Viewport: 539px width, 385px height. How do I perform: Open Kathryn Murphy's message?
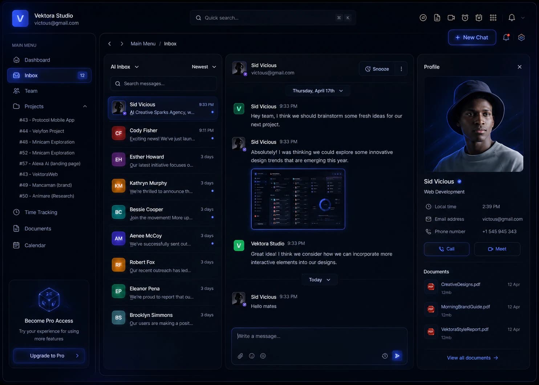[163, 187]
